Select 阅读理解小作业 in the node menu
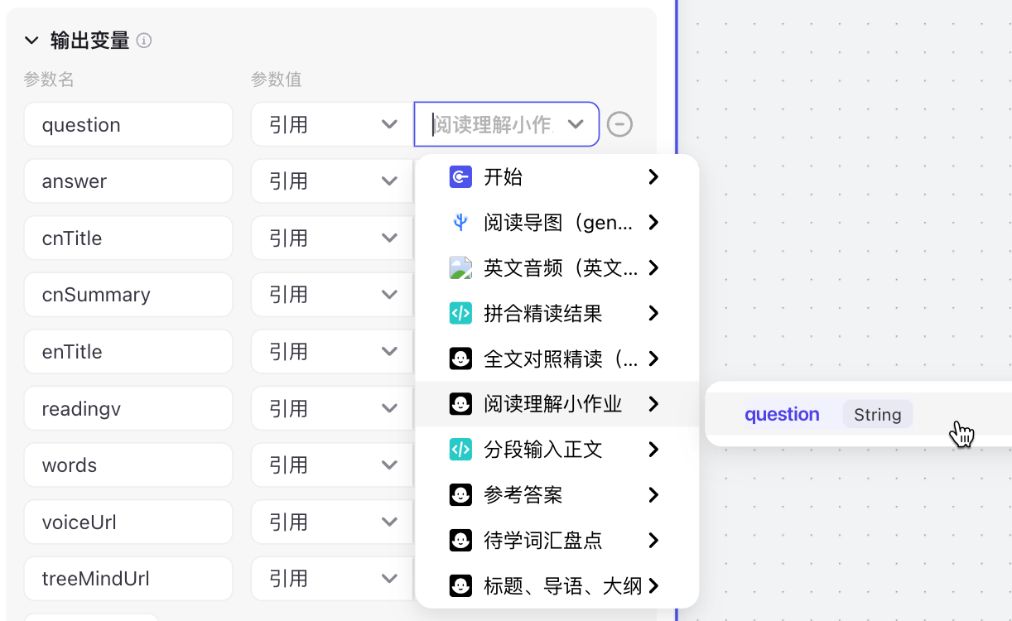 click(x=557, y=404)
